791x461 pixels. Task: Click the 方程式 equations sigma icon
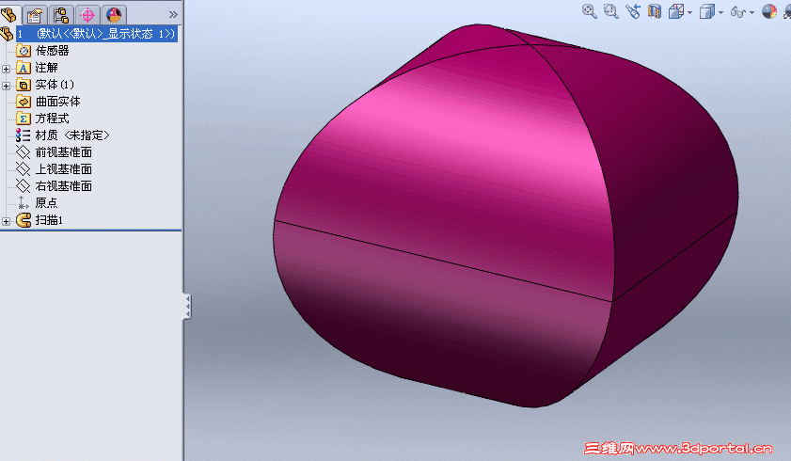[24, 119]
